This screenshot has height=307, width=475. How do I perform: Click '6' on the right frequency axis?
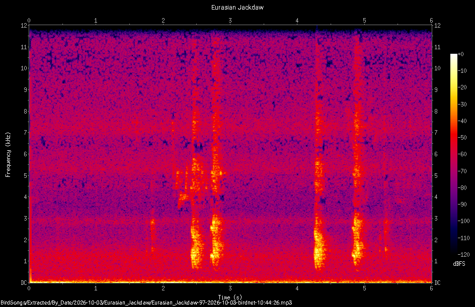click(436, 154)
